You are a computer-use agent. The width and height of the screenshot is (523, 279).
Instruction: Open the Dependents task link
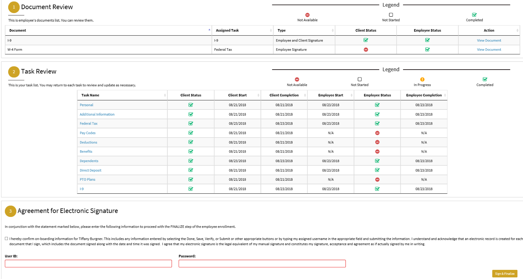coord(89,161)
